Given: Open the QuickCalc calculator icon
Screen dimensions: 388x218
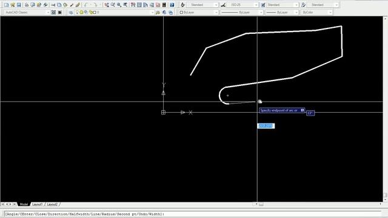Looking at the screenshot, I should [164, 5].
